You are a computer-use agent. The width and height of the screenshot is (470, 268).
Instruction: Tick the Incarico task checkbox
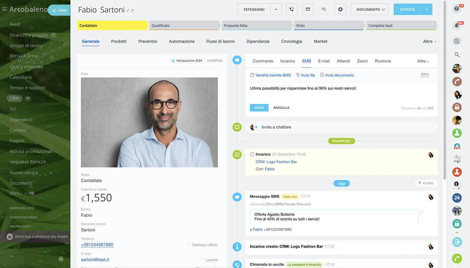pyautogui.click(x=252, y=154)
